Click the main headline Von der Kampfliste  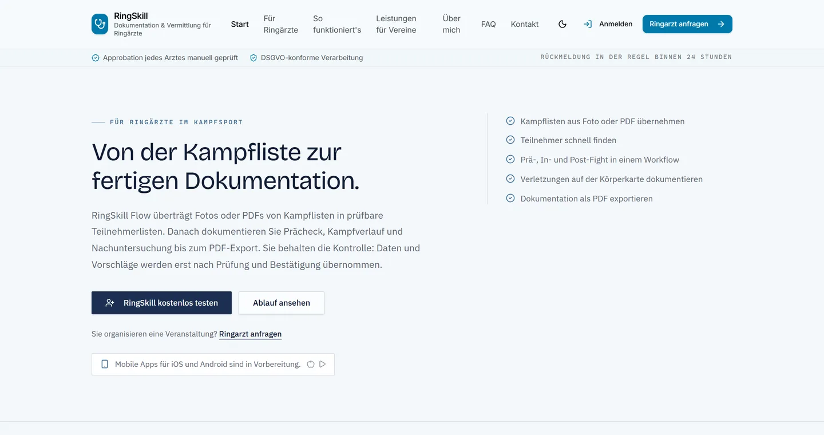coord(225,166)
